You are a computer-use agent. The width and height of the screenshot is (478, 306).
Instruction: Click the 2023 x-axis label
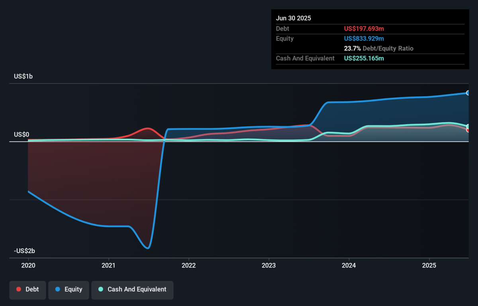point(269,265)
